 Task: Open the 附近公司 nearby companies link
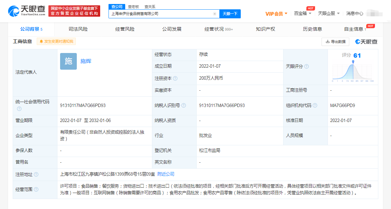click(x=166, y=174)
